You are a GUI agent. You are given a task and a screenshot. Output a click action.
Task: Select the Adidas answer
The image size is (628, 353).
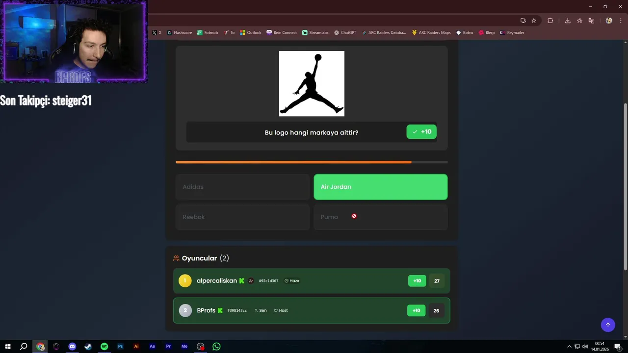(242, 187)
